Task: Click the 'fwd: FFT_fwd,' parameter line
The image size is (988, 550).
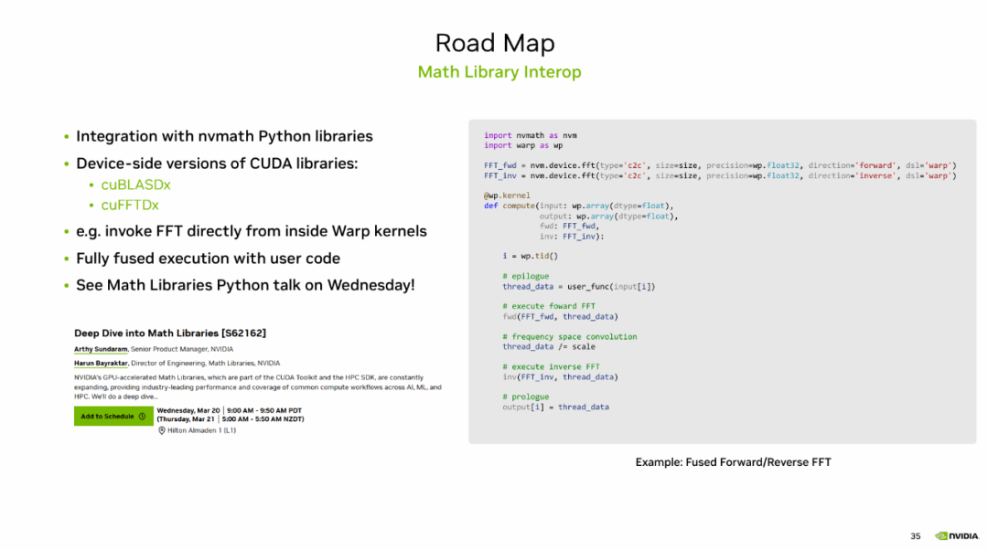Action: click(x=570, y=226)
